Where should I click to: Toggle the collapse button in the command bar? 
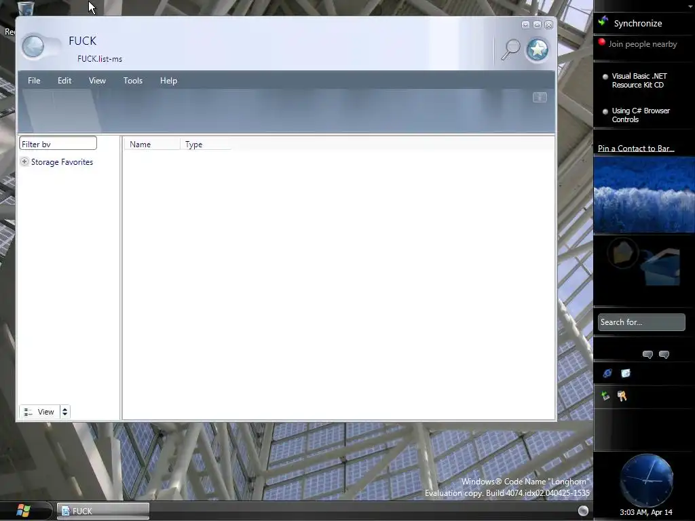click(540, 97)
